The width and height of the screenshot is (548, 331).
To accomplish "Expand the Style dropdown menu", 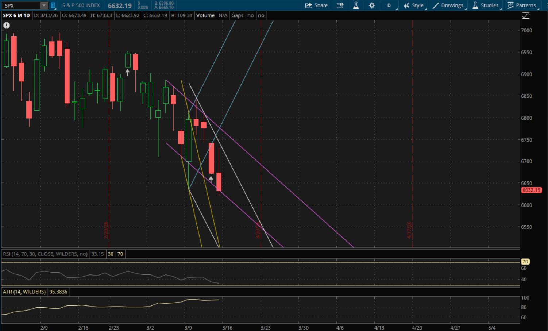I will (414, 5).
